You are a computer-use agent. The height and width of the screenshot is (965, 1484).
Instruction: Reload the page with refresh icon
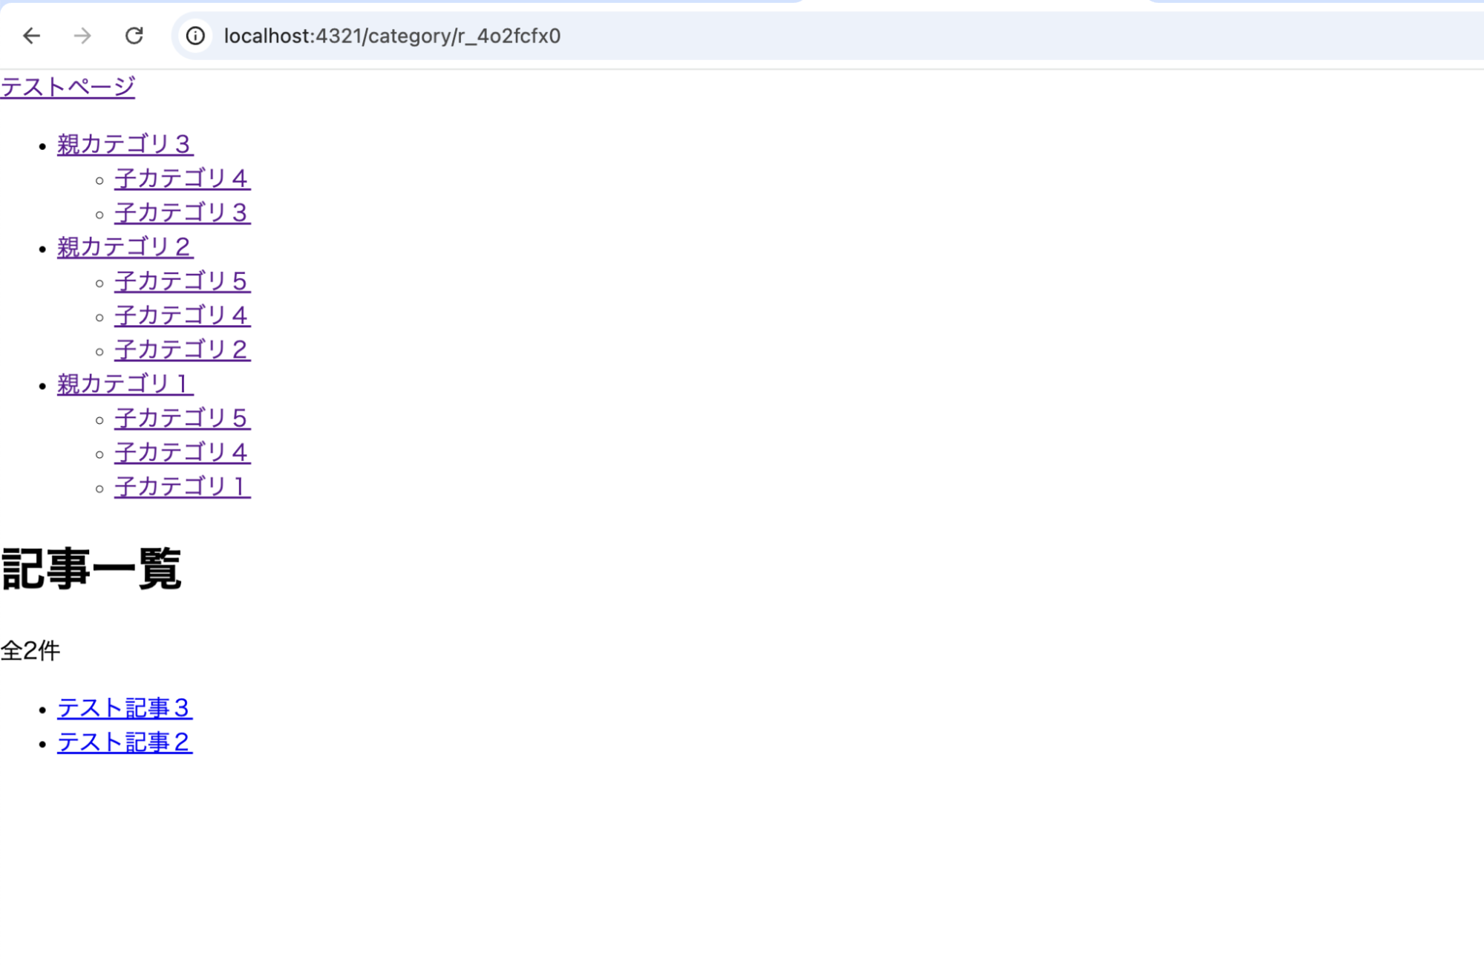pyautogui.click(x=134, y=36)
